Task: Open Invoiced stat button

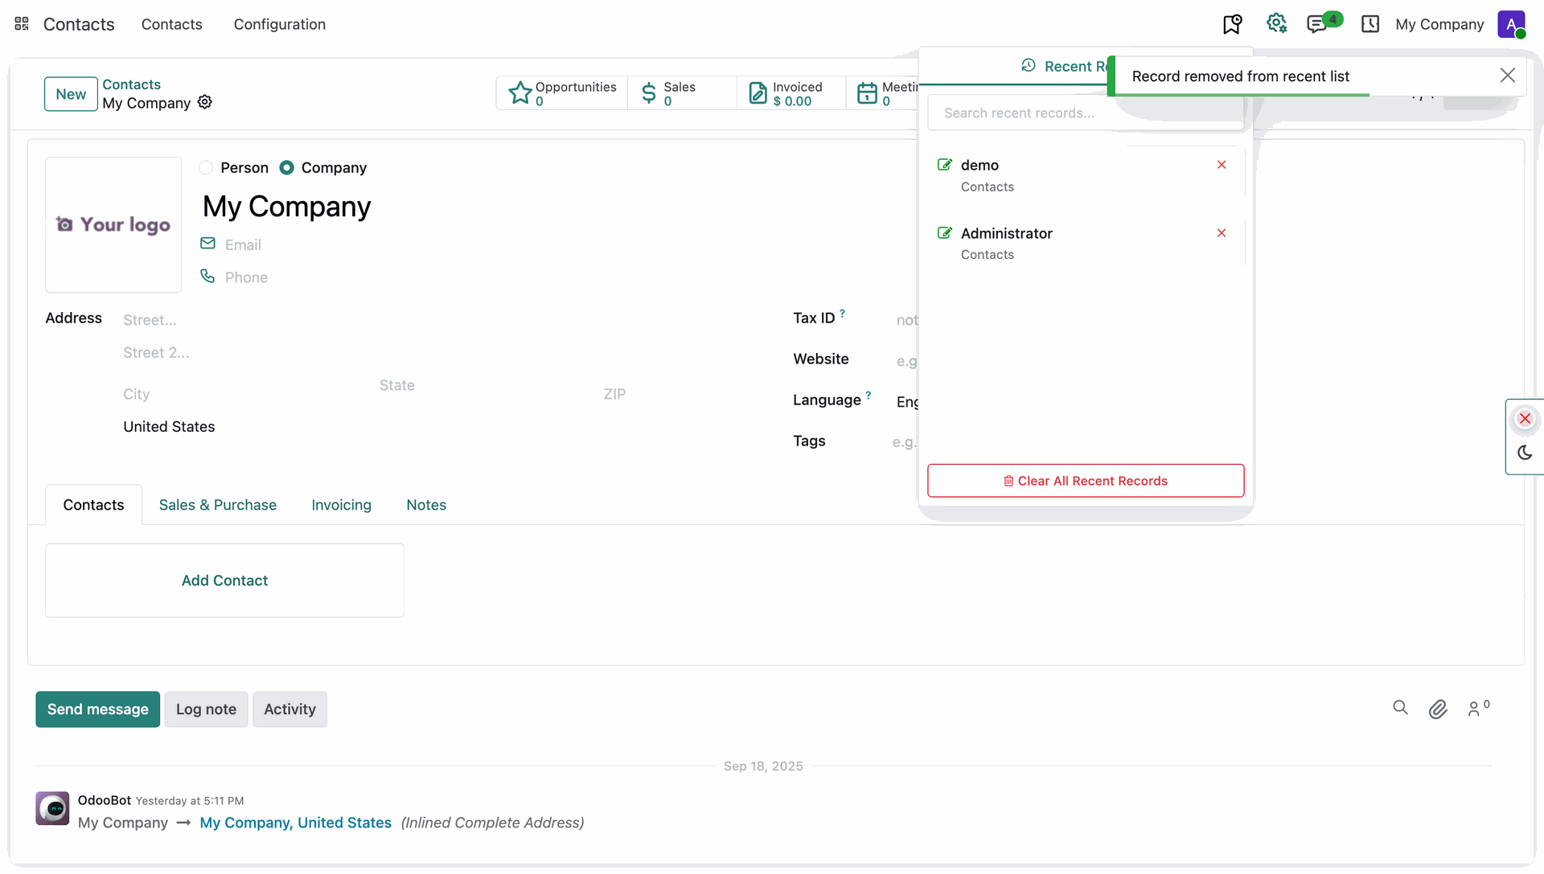Action: 791,93
